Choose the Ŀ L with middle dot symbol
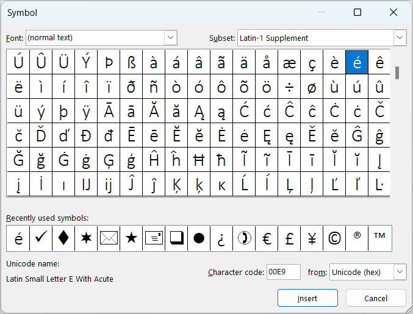Image resolution: width=413 pixels, height=314 pixels. [x=379, y=184]
